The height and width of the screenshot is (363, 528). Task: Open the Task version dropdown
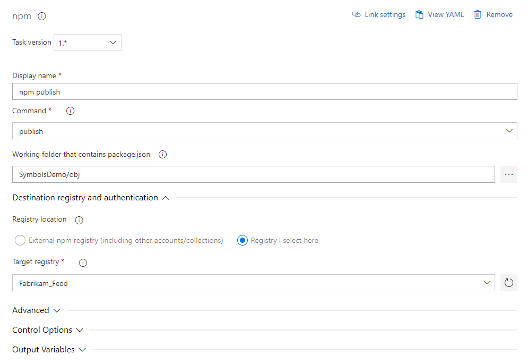coord(112,42)
